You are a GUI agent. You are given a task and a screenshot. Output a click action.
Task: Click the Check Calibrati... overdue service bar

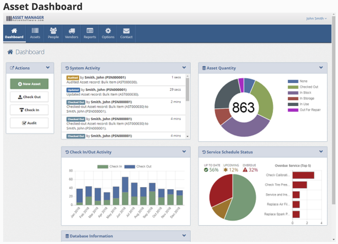[x=303, y=175]
